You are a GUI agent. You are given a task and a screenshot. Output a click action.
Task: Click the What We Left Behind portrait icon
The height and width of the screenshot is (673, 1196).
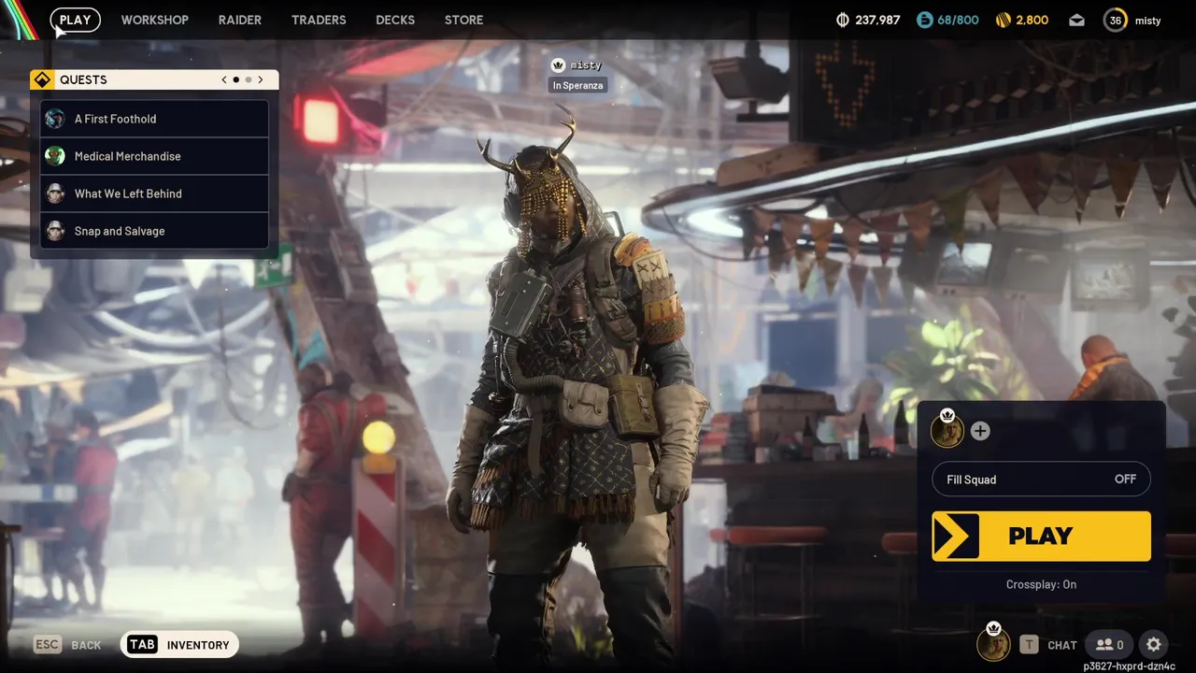[x=55, y=193]
